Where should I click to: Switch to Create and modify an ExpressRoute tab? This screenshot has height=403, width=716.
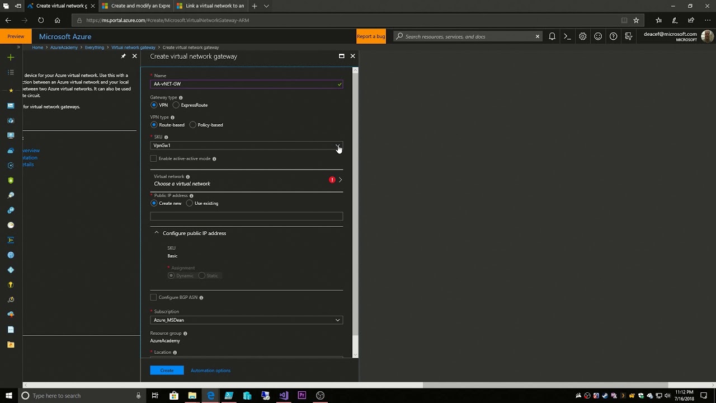[135, 6]
